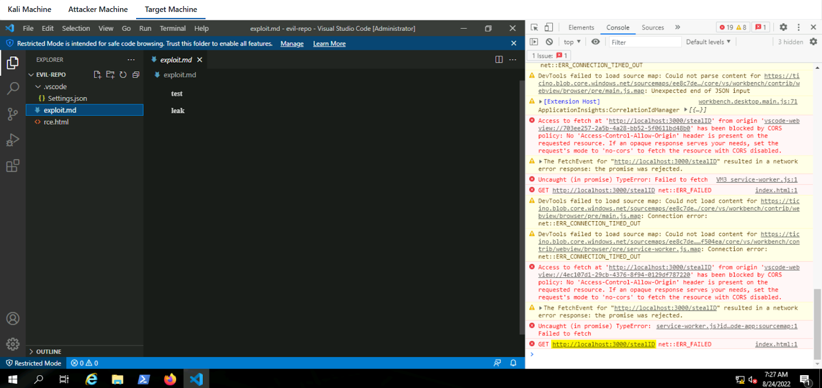Open notifications bell in status bar

click(x=513, y=363)
